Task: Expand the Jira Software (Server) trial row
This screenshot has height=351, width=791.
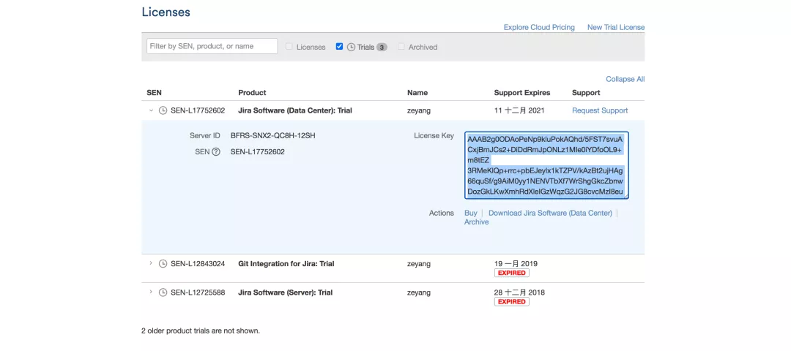Action: pos(151,292)
